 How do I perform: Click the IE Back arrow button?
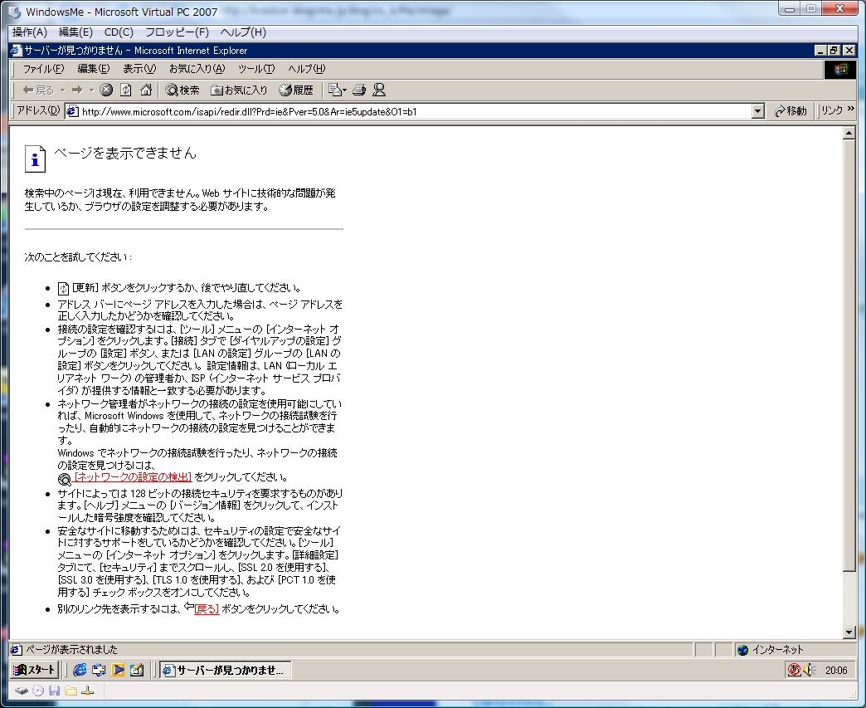[x=37, y=90]
